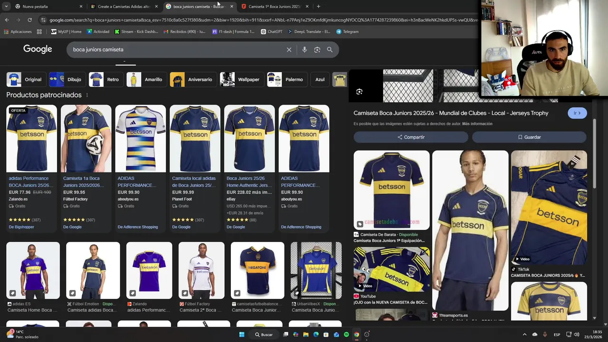This screenshot has width=608, height=342.
Task: Click the Ir button in preview panel
Action: 577,113
